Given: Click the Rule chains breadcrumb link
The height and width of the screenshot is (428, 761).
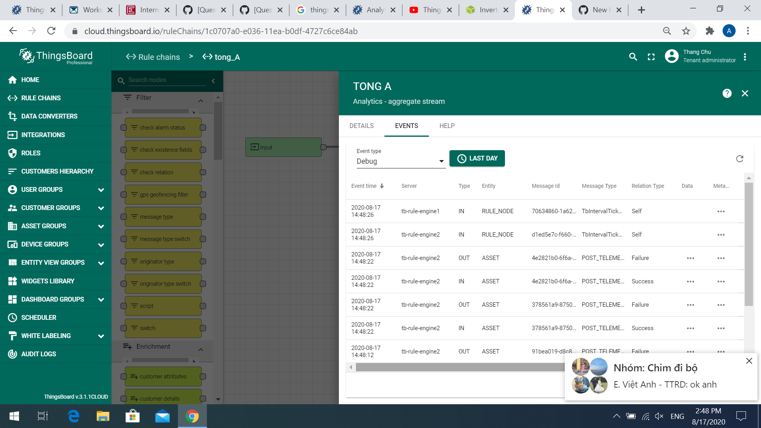Looking at the screenshot, I should (x=153, y=57).
